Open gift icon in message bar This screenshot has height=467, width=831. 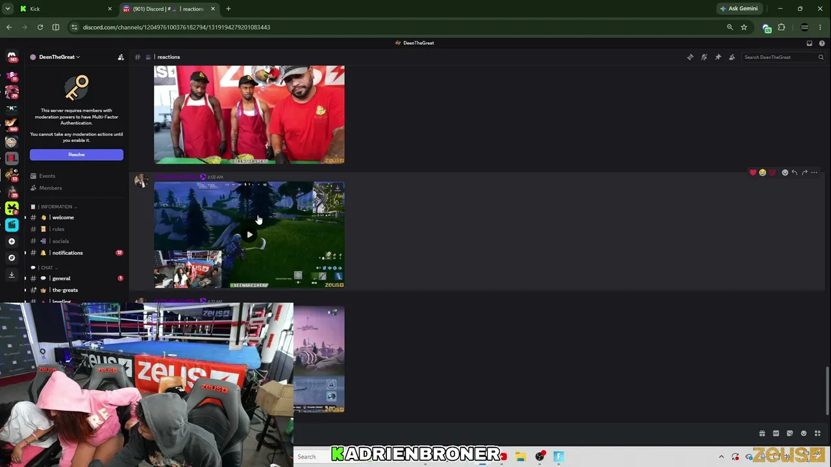[762, 433]
